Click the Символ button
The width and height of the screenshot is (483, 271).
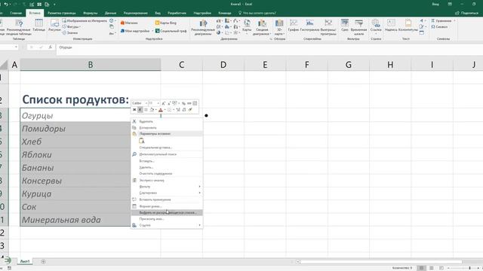pos(439,27)
